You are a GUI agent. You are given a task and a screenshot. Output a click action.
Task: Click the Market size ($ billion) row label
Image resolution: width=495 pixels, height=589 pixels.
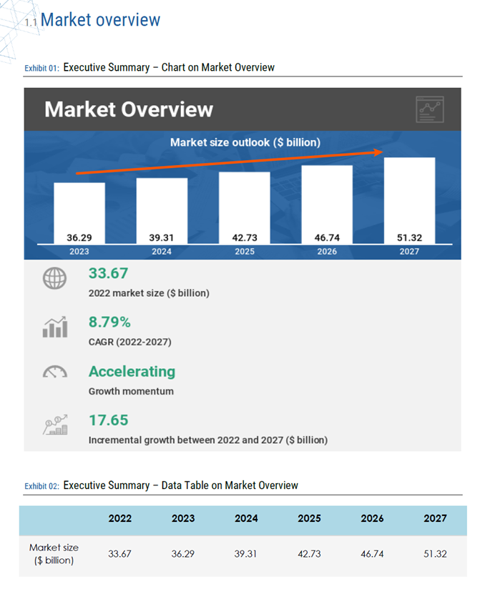(54, 554)
